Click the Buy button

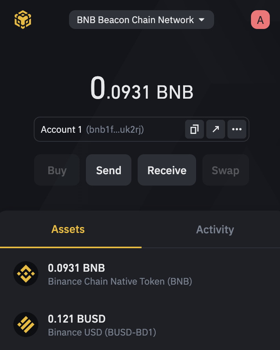57,170
